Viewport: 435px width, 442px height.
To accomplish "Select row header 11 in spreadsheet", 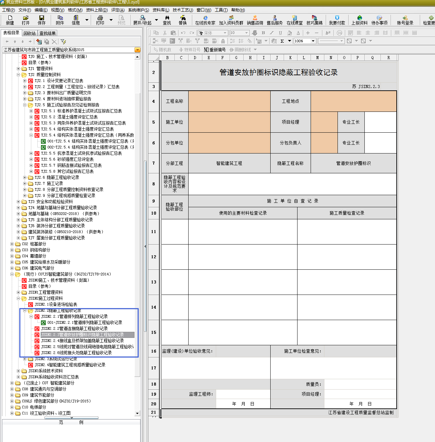I will 154,232.
